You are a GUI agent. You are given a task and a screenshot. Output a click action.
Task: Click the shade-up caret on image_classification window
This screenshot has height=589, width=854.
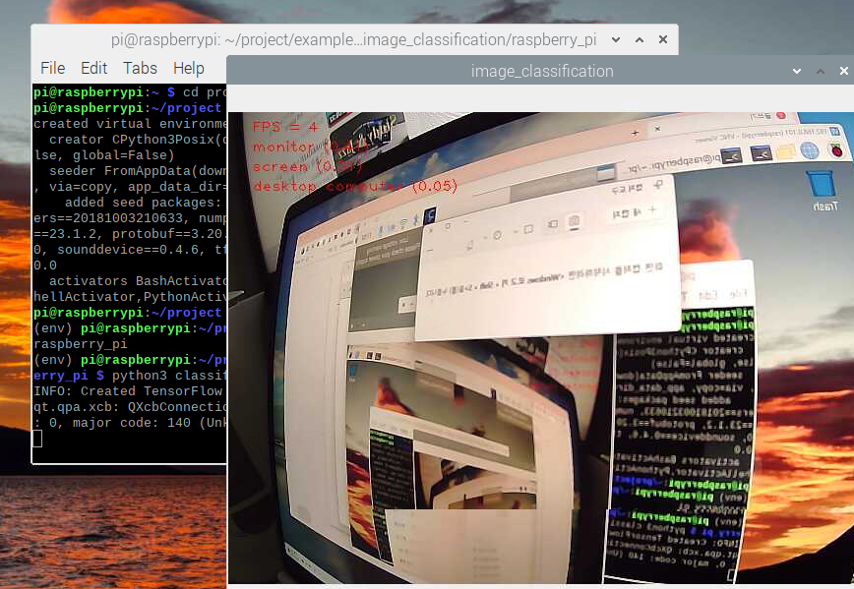pyautogui.click(x=821, y=71)
